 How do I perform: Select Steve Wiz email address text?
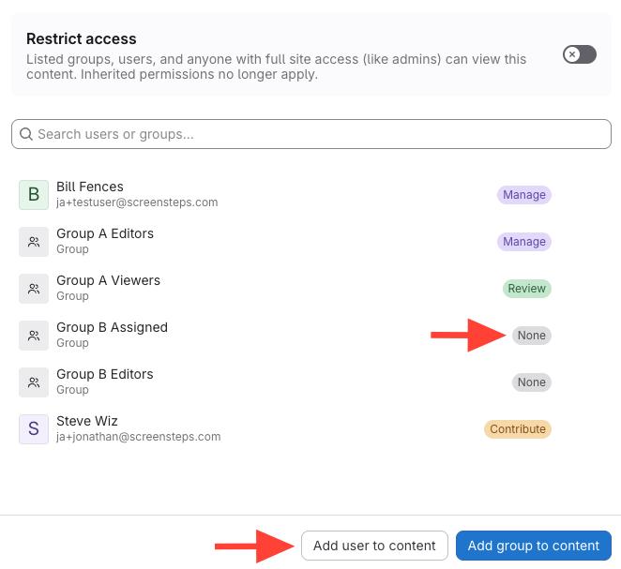138,437
